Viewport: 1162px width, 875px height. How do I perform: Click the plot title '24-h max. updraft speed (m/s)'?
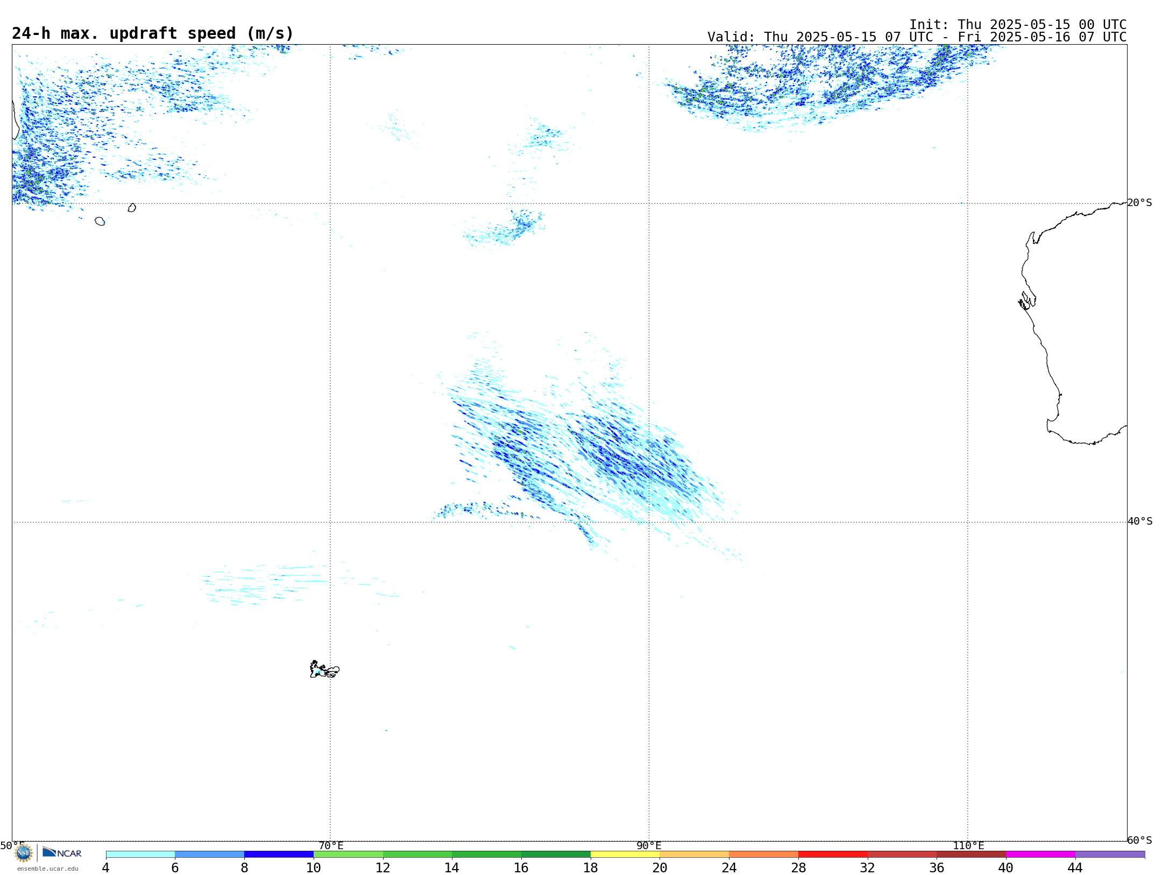coord(153,33)
